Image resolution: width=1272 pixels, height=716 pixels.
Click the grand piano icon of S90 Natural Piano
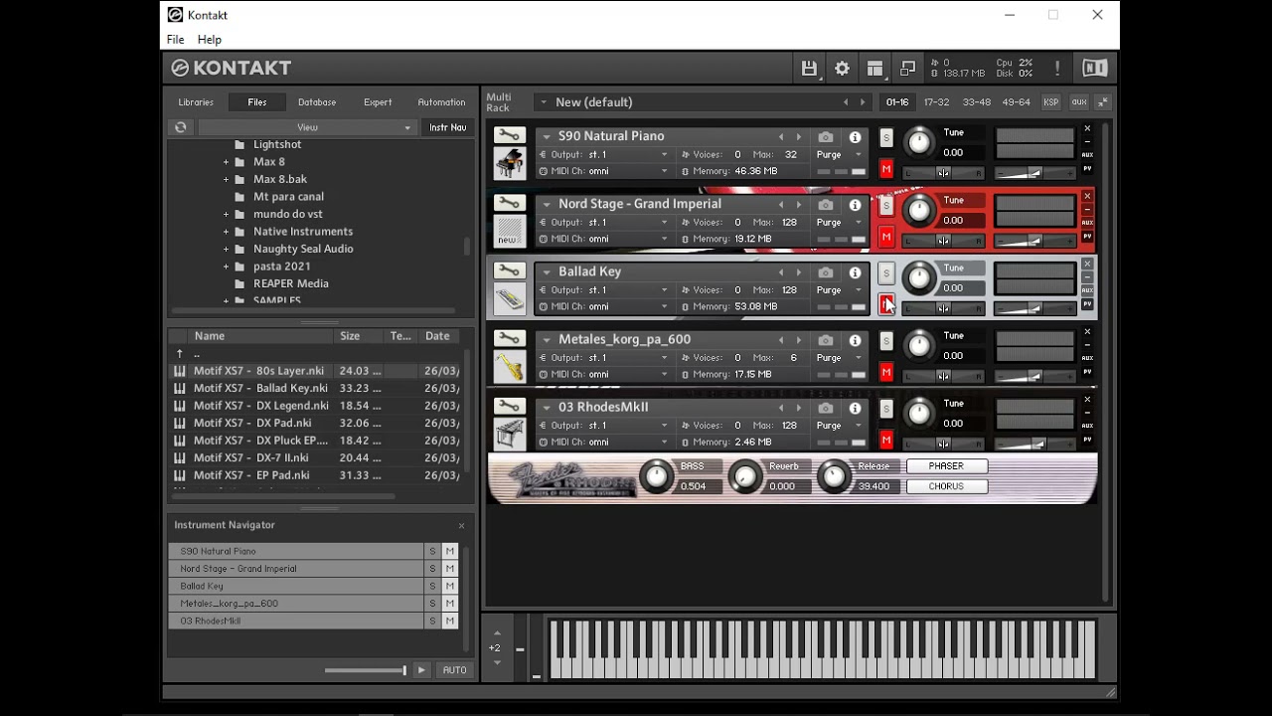click(x=510, y=163)
